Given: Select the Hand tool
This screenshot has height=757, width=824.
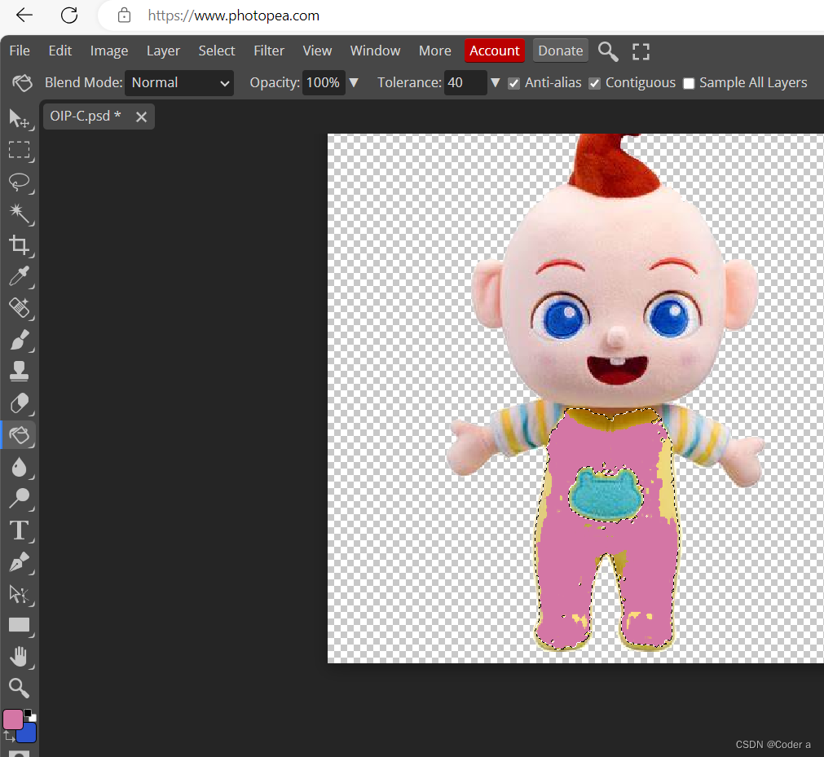Looking at the screenshot, I should click(20, 657).
